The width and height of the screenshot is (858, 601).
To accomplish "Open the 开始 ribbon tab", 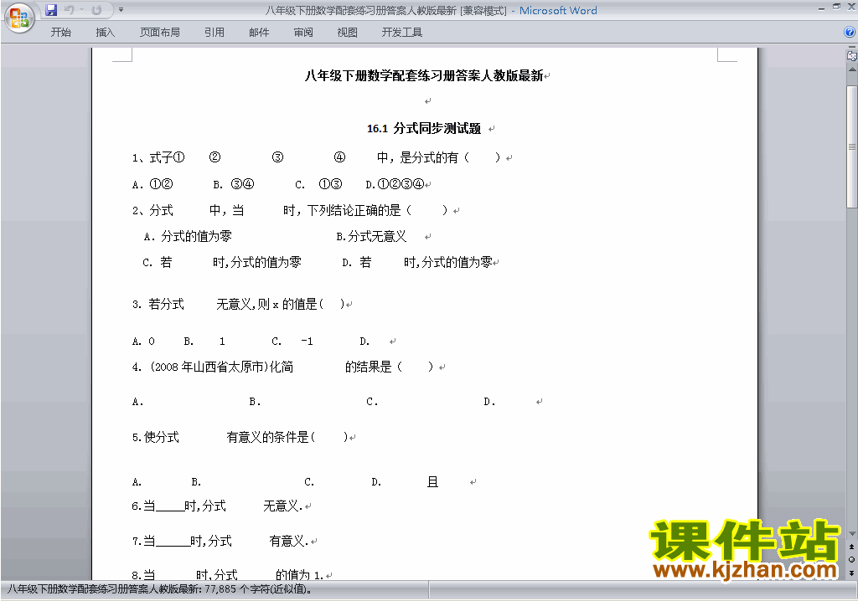I will point(60,33).
